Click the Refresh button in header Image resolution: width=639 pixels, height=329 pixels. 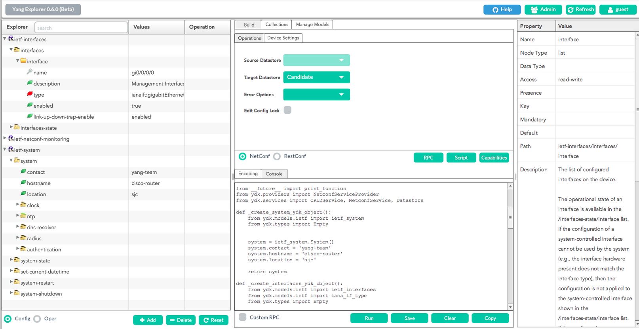580,10
